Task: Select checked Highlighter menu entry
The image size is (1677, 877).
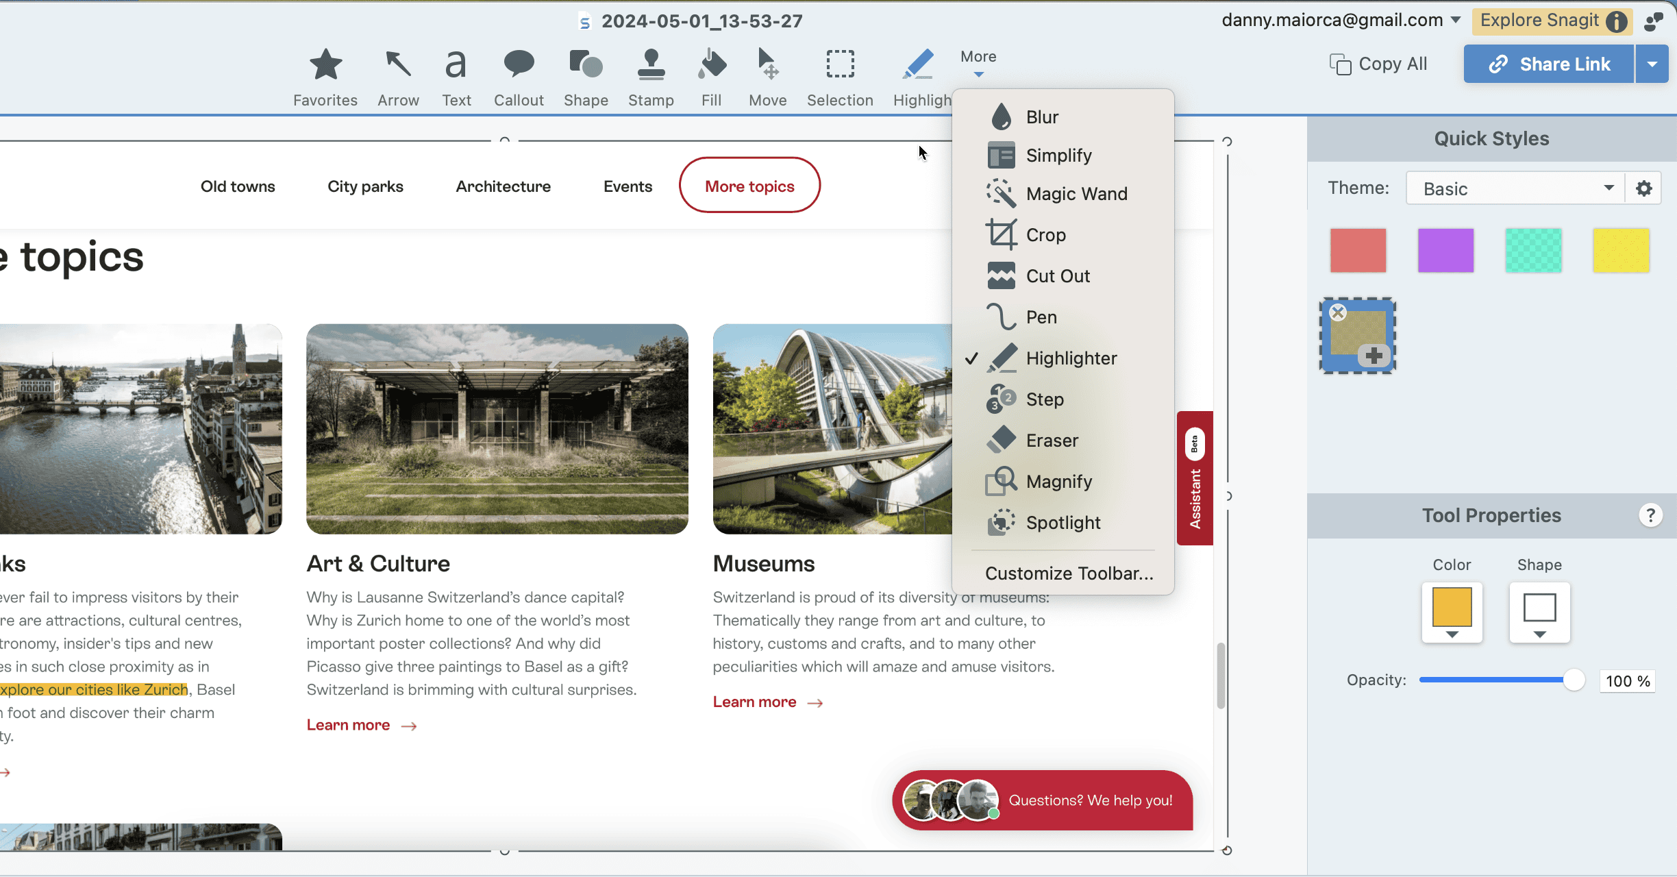Action: click(1071, 358)
